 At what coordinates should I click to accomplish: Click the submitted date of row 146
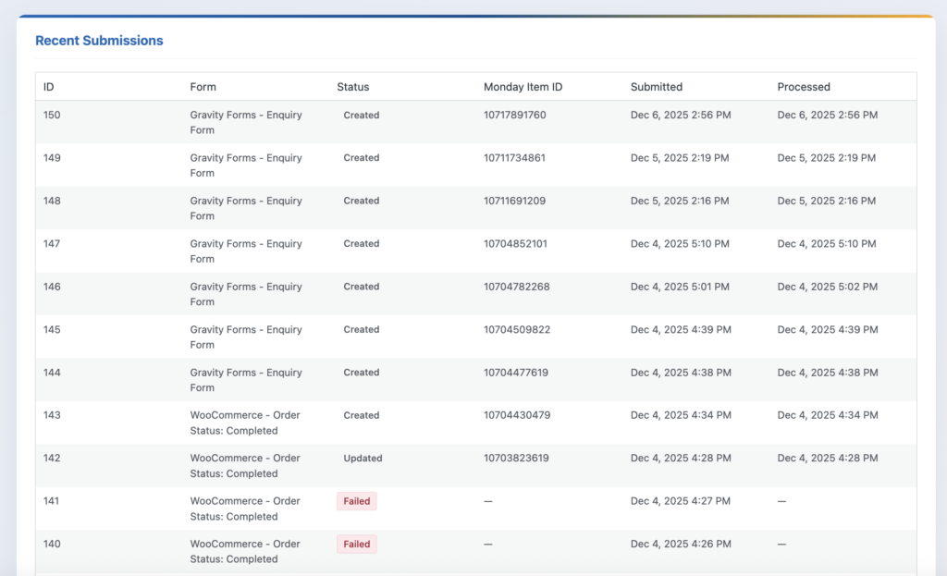point(680,287)
